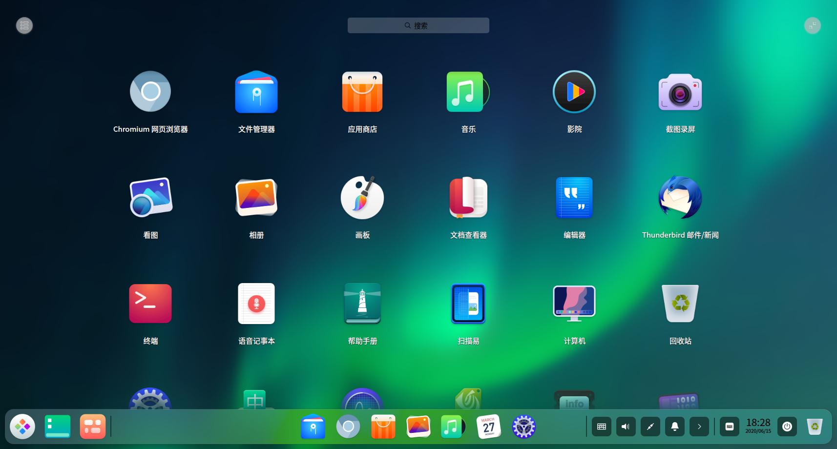Open the 音乐 music player
The width and height of the screenshot is (837, 449).
[468, 92]
